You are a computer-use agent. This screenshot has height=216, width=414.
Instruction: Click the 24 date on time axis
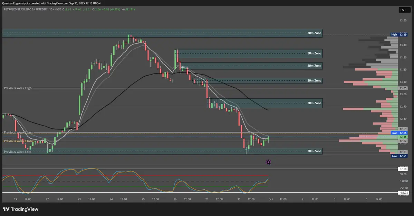(x=111, y=199)
